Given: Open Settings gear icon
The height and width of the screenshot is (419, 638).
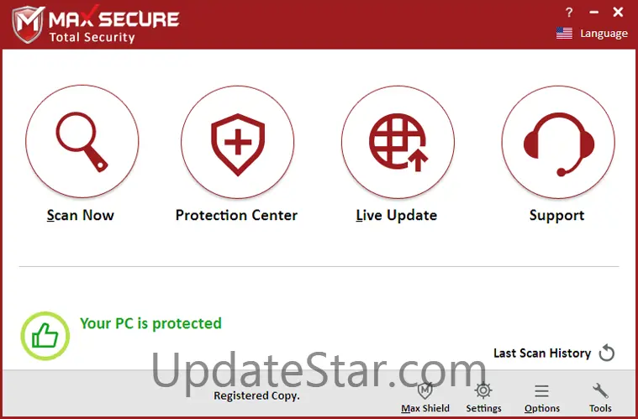Looking at the screenshot, I should point(483,390).
